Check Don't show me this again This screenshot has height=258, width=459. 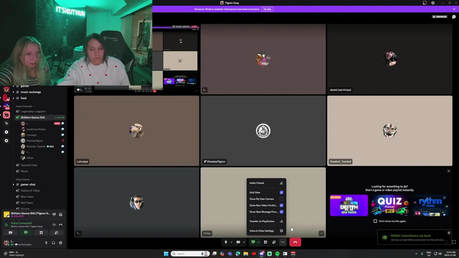[x=375, y=221]
